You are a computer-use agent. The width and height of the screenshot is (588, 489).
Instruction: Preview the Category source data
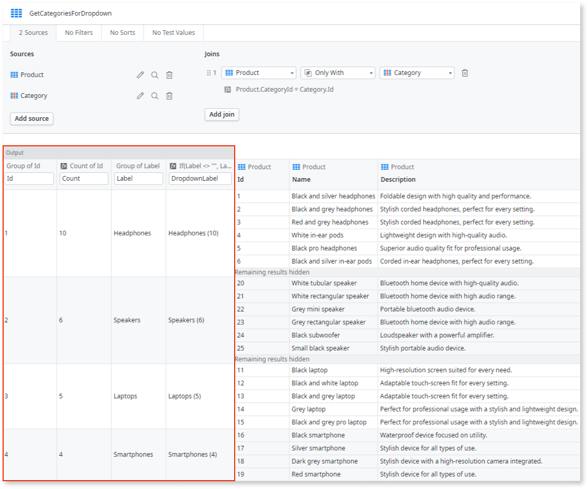coord(155,95)
